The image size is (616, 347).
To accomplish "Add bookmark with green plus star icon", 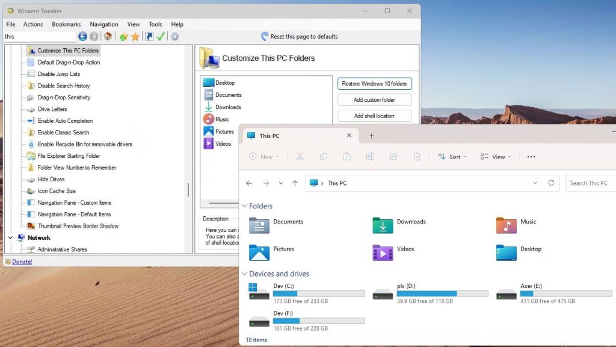I will 123,37.
